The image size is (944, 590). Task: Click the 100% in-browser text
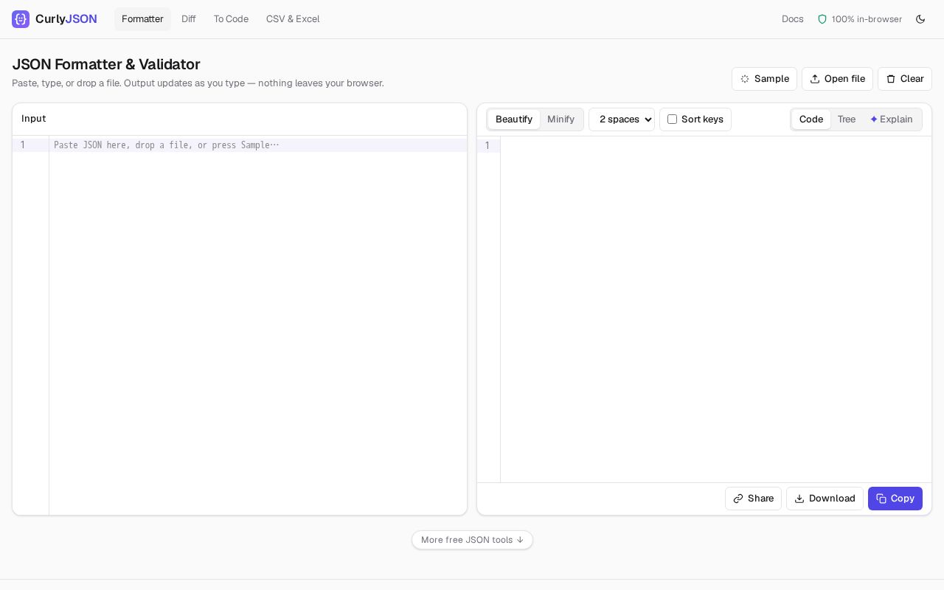(867, 19)
